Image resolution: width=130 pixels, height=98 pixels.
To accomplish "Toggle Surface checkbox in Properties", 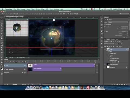I will [x=105, y=27].
